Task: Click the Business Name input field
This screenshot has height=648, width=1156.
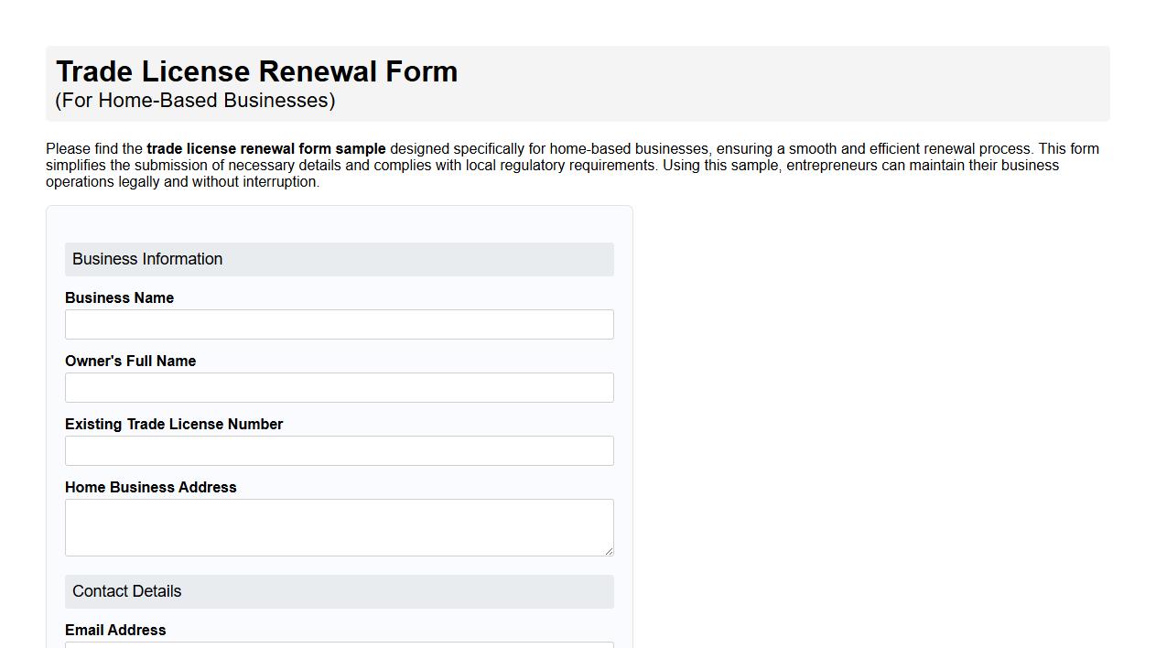Action: point(339,324)
